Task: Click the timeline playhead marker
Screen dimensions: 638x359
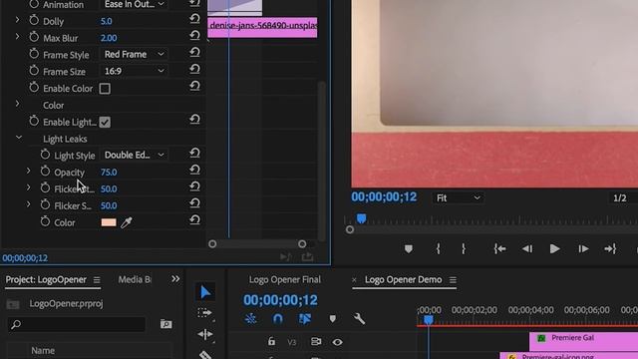Action: point(428,320)
